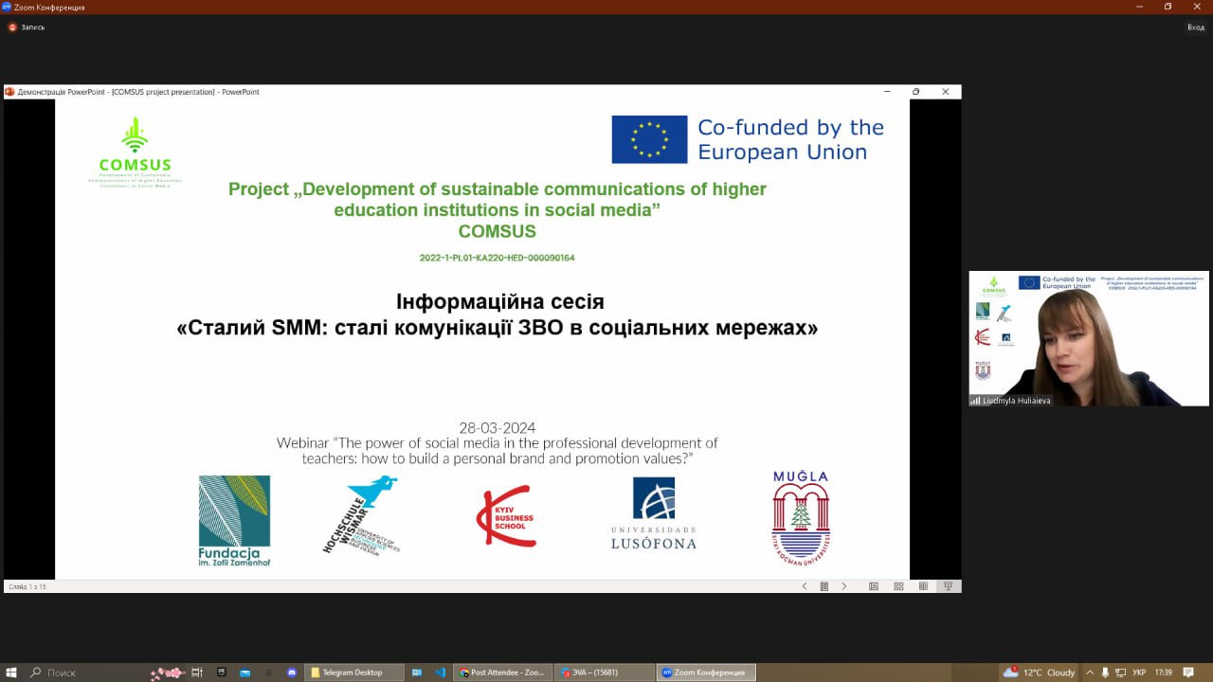This screenshot has width=1213, height=682.
Task: Click the Zoom app icon in title bar
Action: (x=7, y=7)
